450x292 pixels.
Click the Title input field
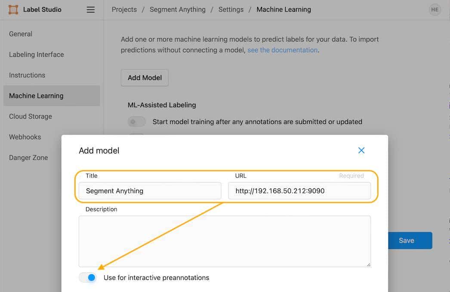click(x=150, y=191)
